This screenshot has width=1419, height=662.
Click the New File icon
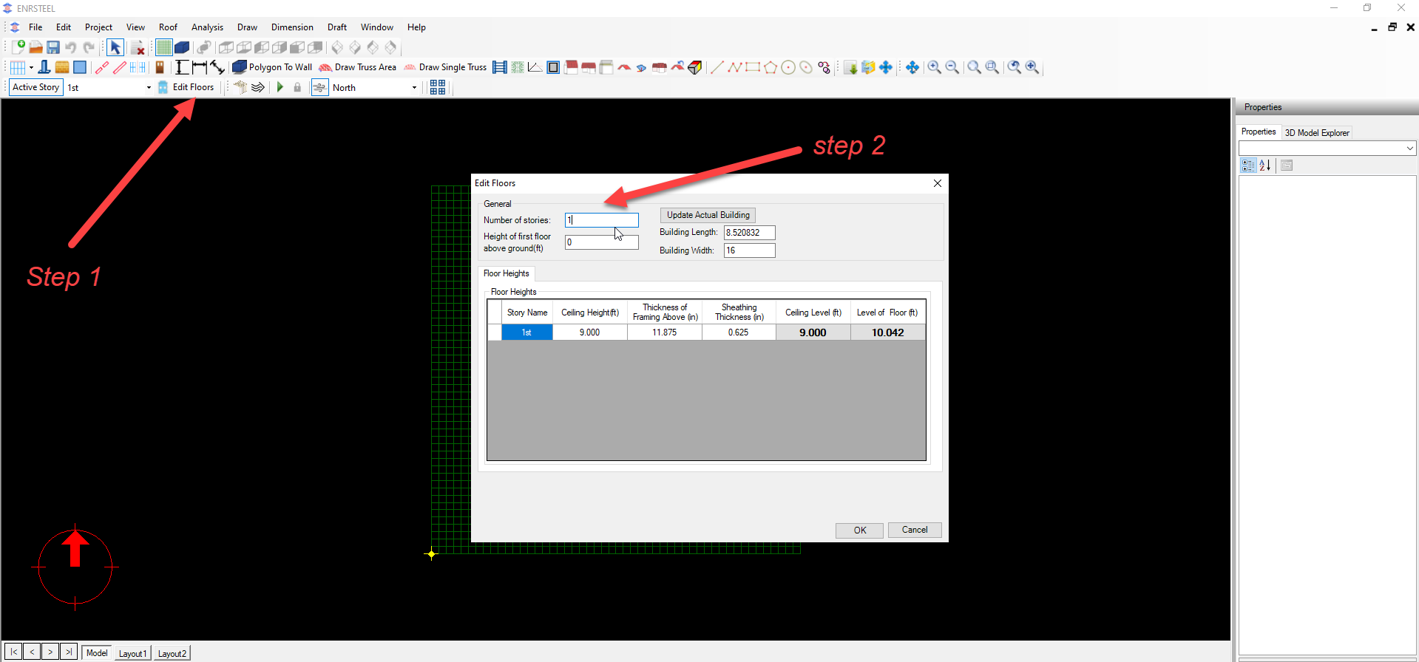[18, 47]
